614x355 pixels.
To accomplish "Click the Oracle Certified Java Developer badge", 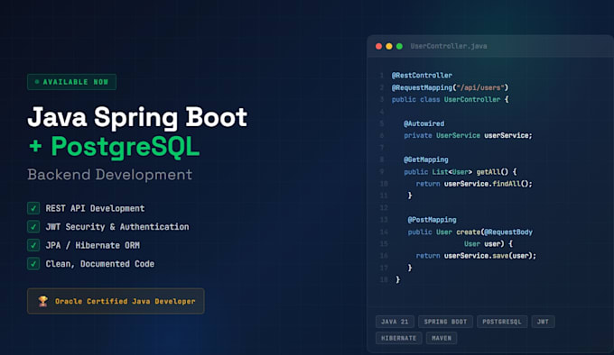I will pos(116,301).
